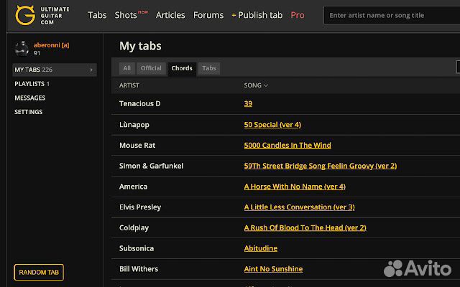The image size is (460, 287).
Task: Open the Shots section
Action: point(126,15)
